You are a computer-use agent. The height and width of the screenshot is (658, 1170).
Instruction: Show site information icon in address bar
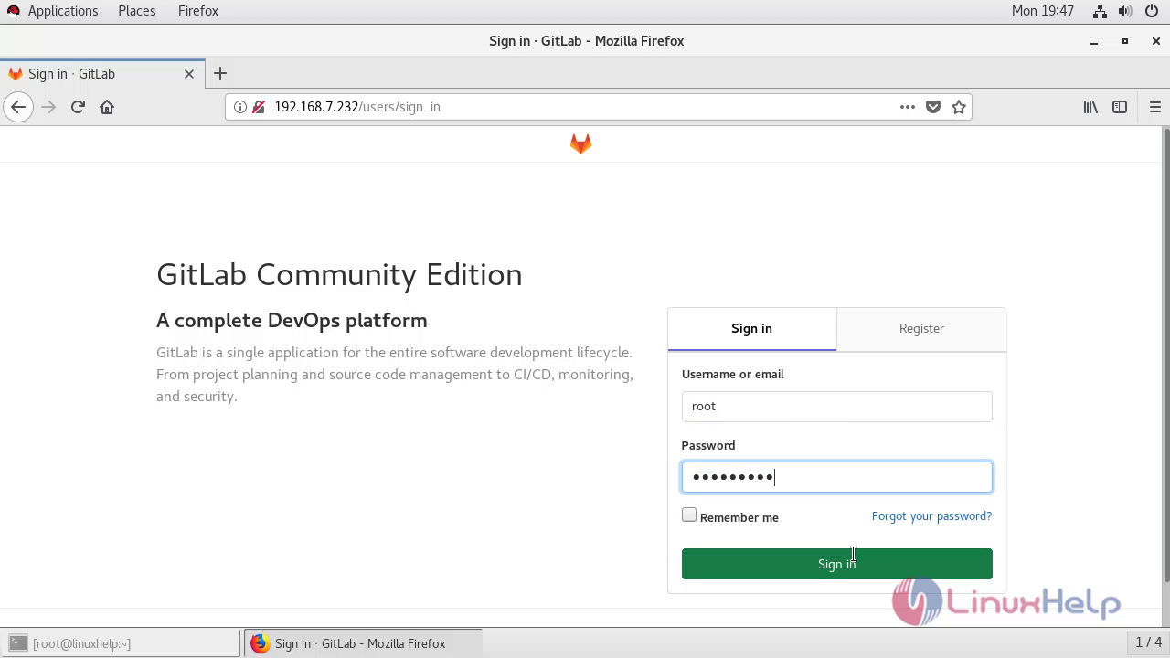point(239,107)
